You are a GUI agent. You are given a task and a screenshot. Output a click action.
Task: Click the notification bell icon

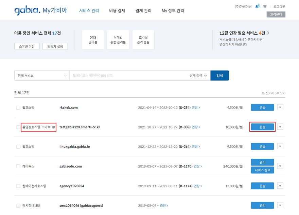[x=258, y=6]
